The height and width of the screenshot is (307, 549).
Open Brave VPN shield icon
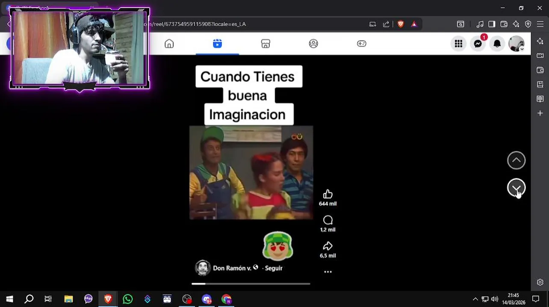pos(528,24)
